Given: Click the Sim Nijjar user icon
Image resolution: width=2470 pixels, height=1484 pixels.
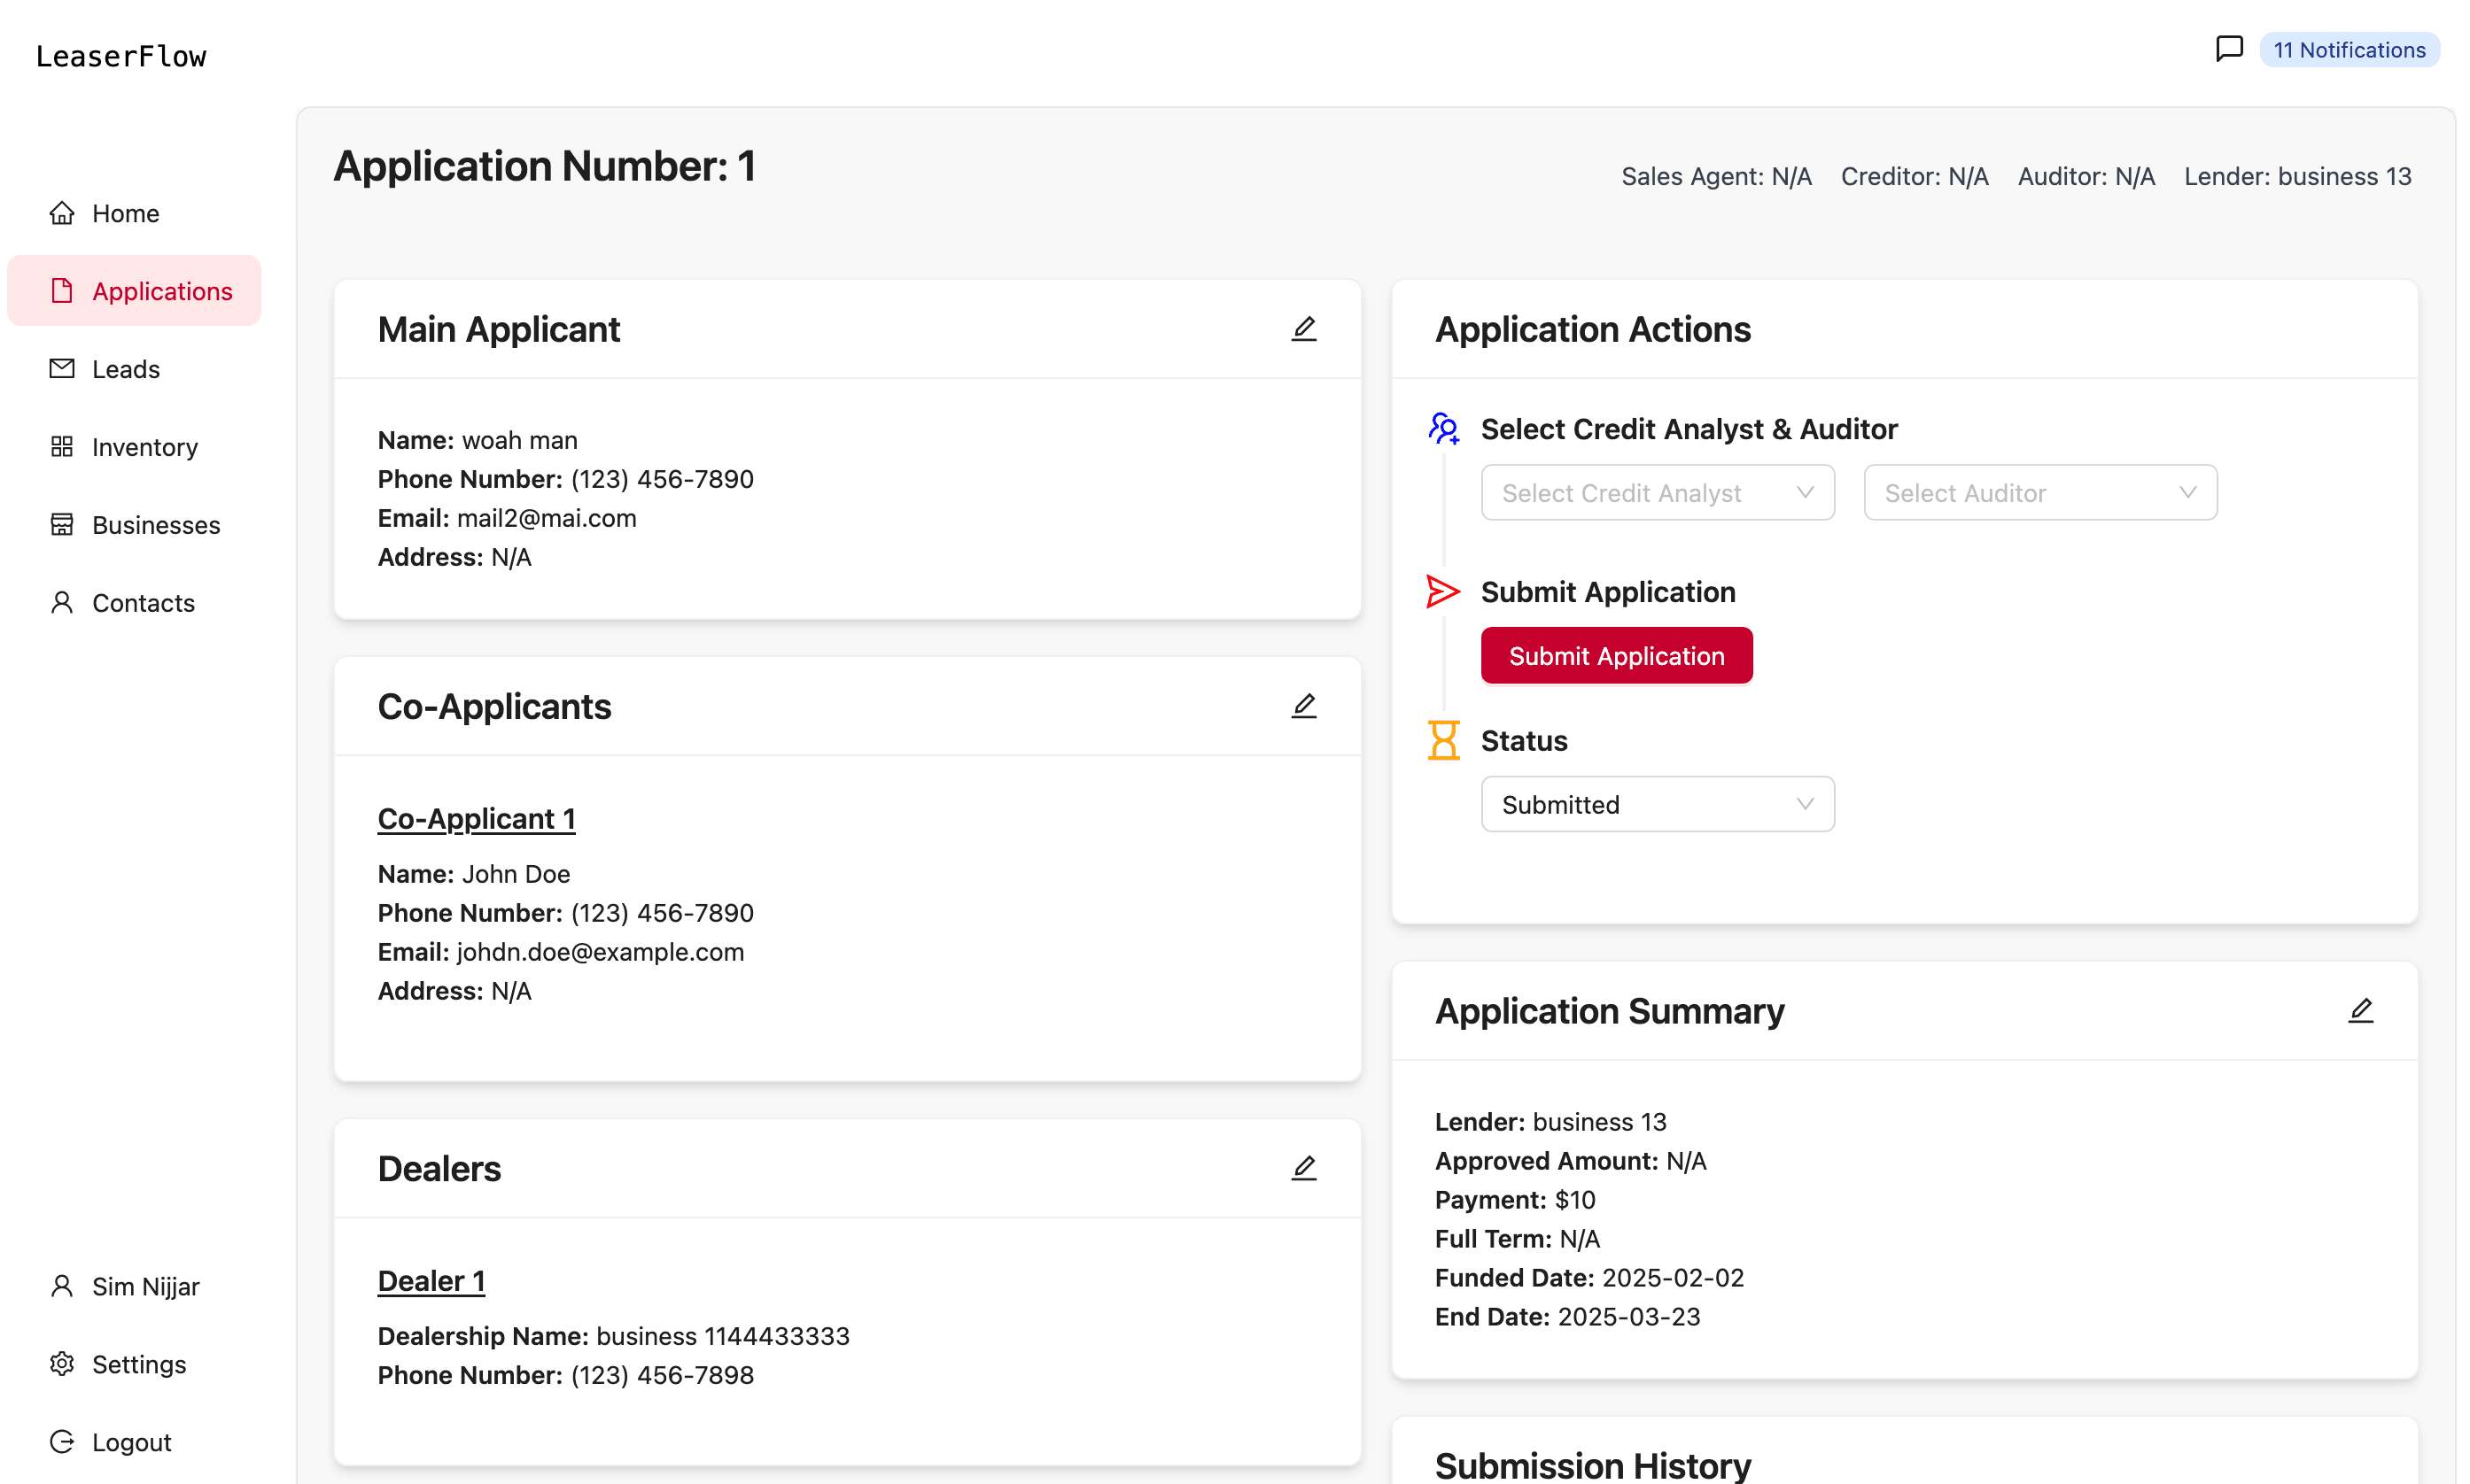Looking at the screenshot, I should 62,1286.
